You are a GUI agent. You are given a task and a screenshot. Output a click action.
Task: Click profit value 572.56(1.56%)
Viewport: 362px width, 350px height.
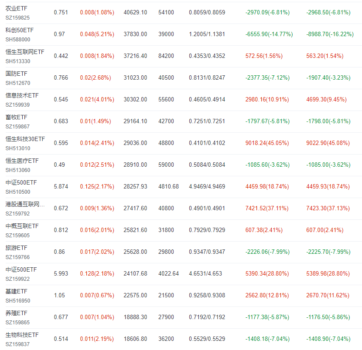pos(264,56)
